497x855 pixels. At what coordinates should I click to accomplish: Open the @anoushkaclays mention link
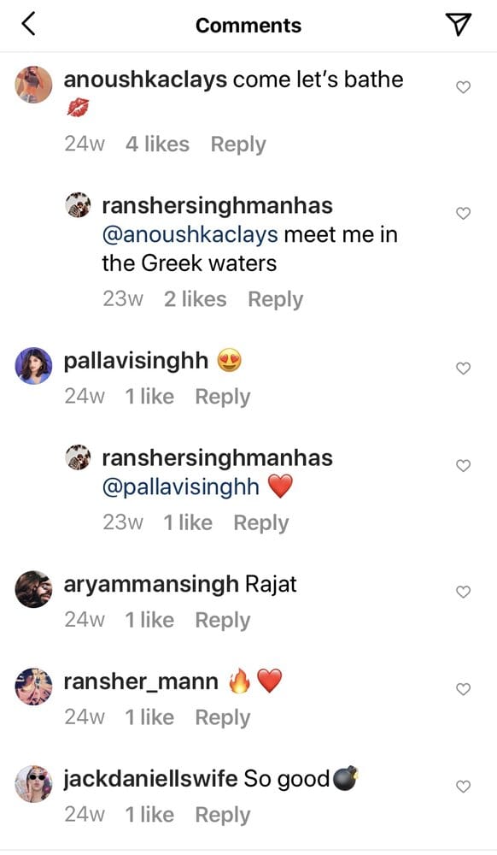(x=190, y=234)
